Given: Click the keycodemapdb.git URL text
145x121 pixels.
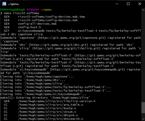Looking at the screenshot, I should pyautogui.click(x=87, y=69).
